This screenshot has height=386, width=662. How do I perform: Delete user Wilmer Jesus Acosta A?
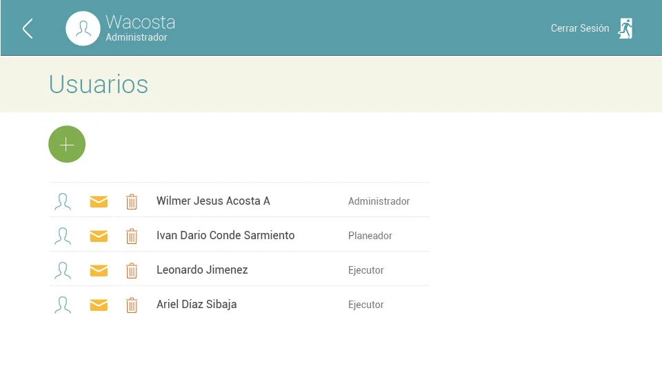pos(132,202)
